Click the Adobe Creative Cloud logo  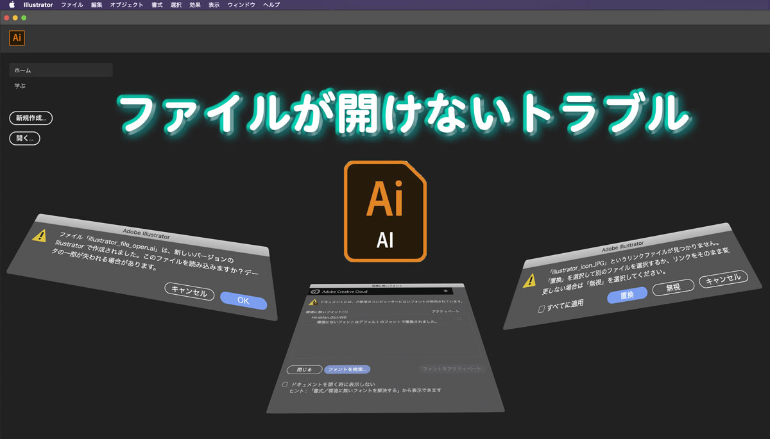(x=316, y=291)
